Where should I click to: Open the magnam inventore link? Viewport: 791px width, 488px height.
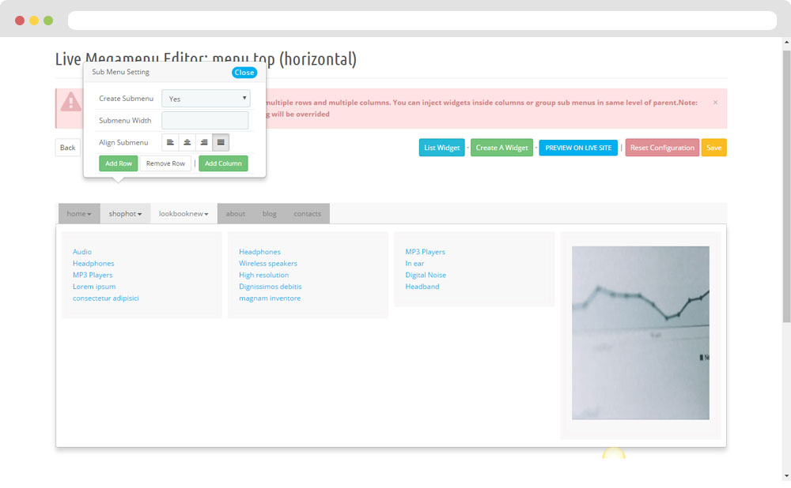coord(270,298)
